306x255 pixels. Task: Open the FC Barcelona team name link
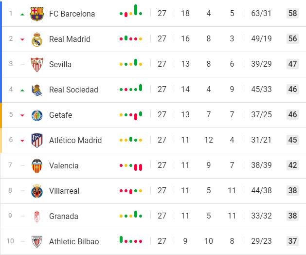pyautogui.click(x=72, y=14)
